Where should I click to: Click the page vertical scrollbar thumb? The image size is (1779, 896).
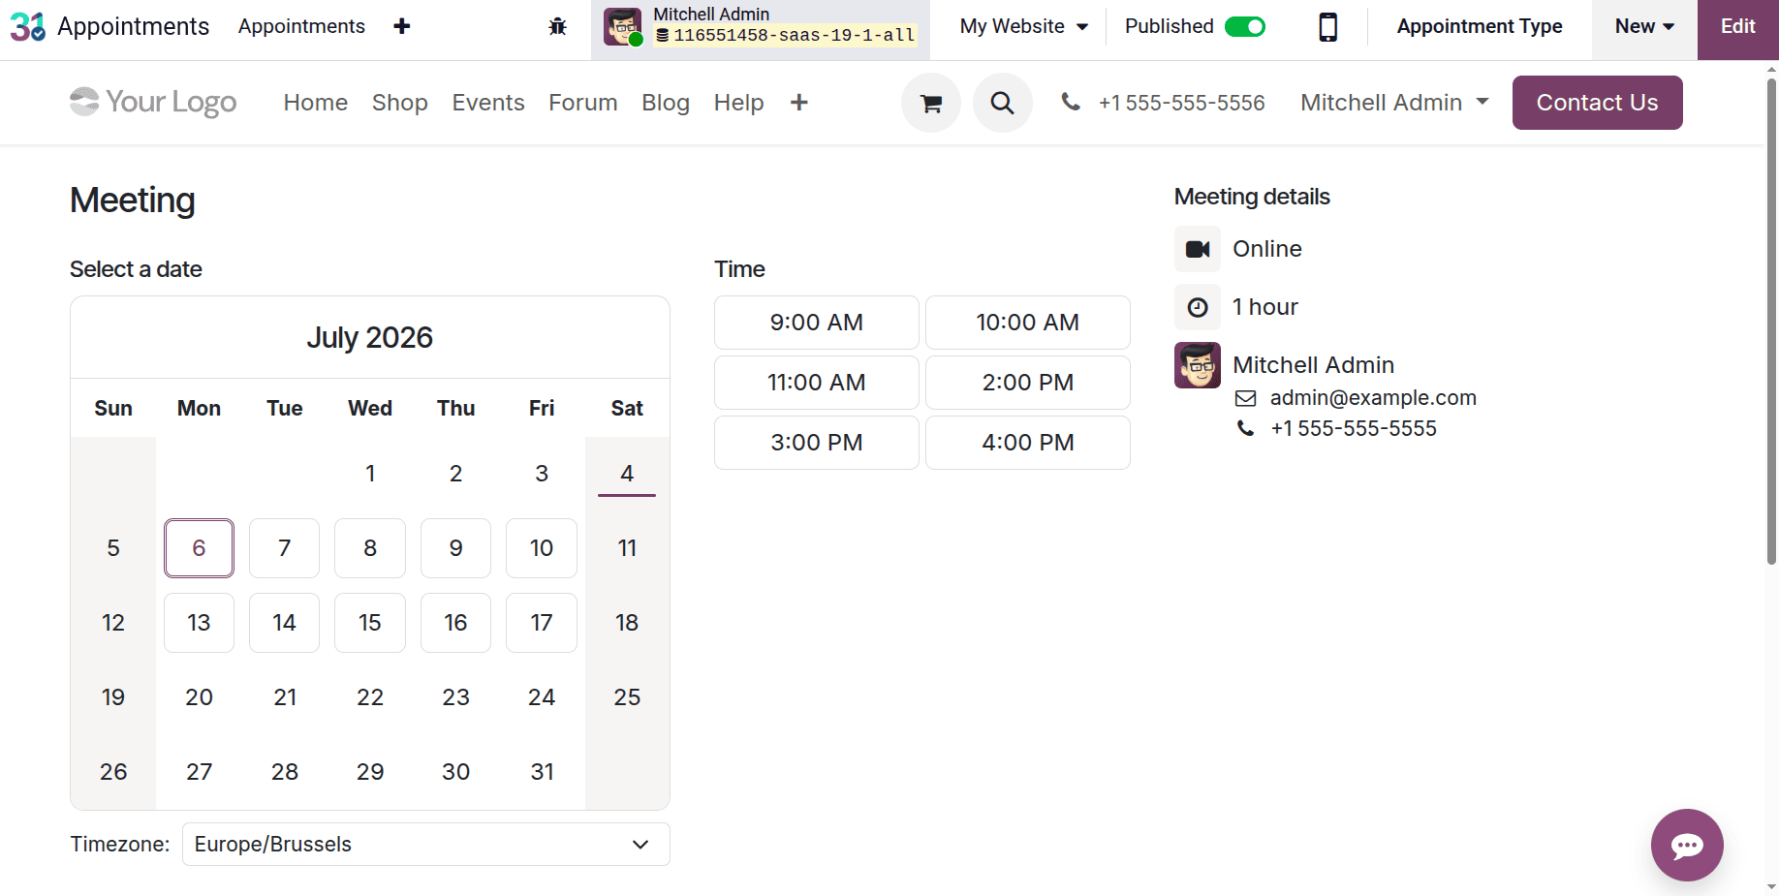pyautogui.click(x=1771, y=320)
